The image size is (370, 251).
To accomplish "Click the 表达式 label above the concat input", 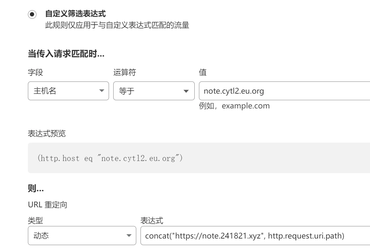I will click(x=151, y=221).
